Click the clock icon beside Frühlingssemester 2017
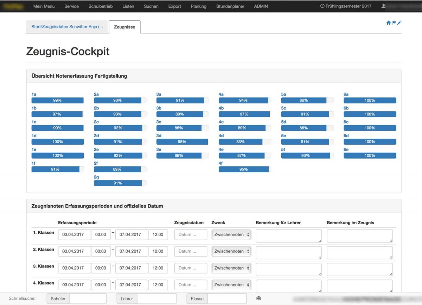 pyautogui.click(x=322, y=6)
